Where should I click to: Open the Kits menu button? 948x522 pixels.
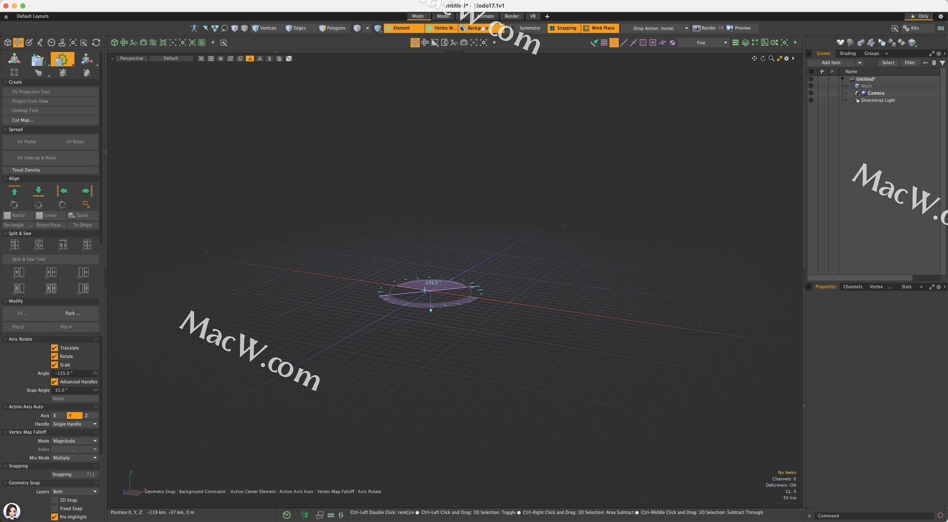click(911, 28)
